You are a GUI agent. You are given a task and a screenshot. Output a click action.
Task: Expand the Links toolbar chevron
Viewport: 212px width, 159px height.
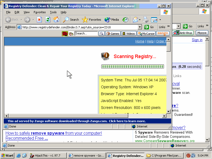[169, 26]
